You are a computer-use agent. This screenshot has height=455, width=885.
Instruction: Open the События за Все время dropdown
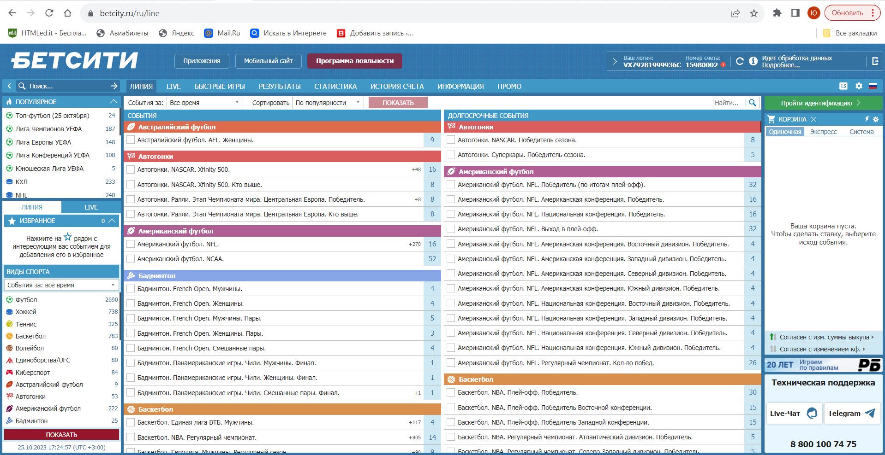pos(204,103)
